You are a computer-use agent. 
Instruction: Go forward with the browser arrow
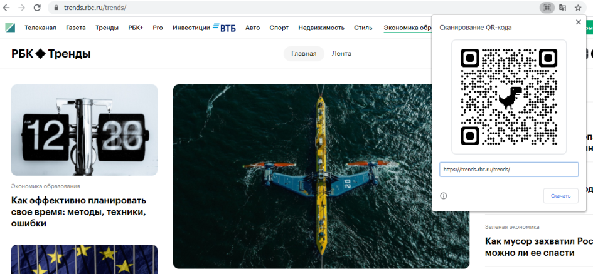pos(21,8)
